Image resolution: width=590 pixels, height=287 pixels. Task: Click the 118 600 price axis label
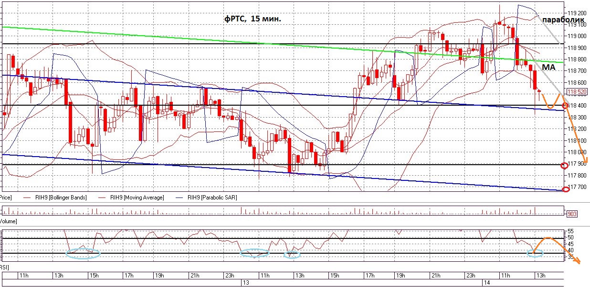pos(576,82)
